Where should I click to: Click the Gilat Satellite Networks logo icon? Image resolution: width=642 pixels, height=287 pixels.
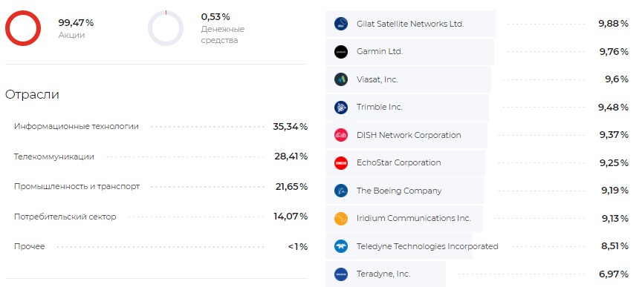[340, 24]
